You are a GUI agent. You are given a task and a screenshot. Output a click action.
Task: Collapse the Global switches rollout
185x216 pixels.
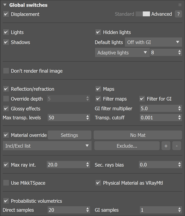[x=5, y=5]
